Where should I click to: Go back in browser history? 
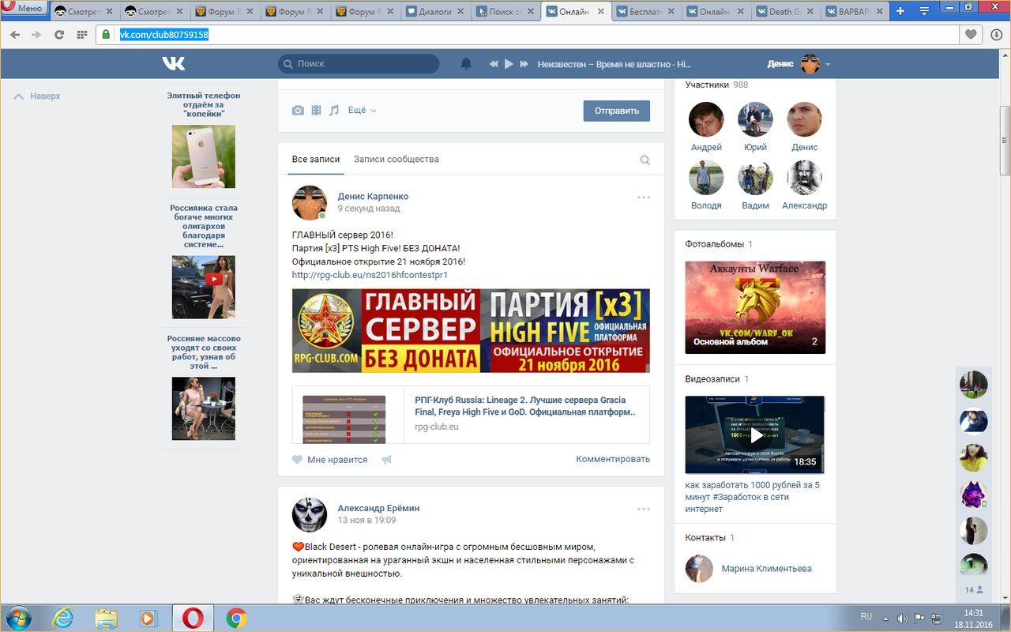(15, 35)
